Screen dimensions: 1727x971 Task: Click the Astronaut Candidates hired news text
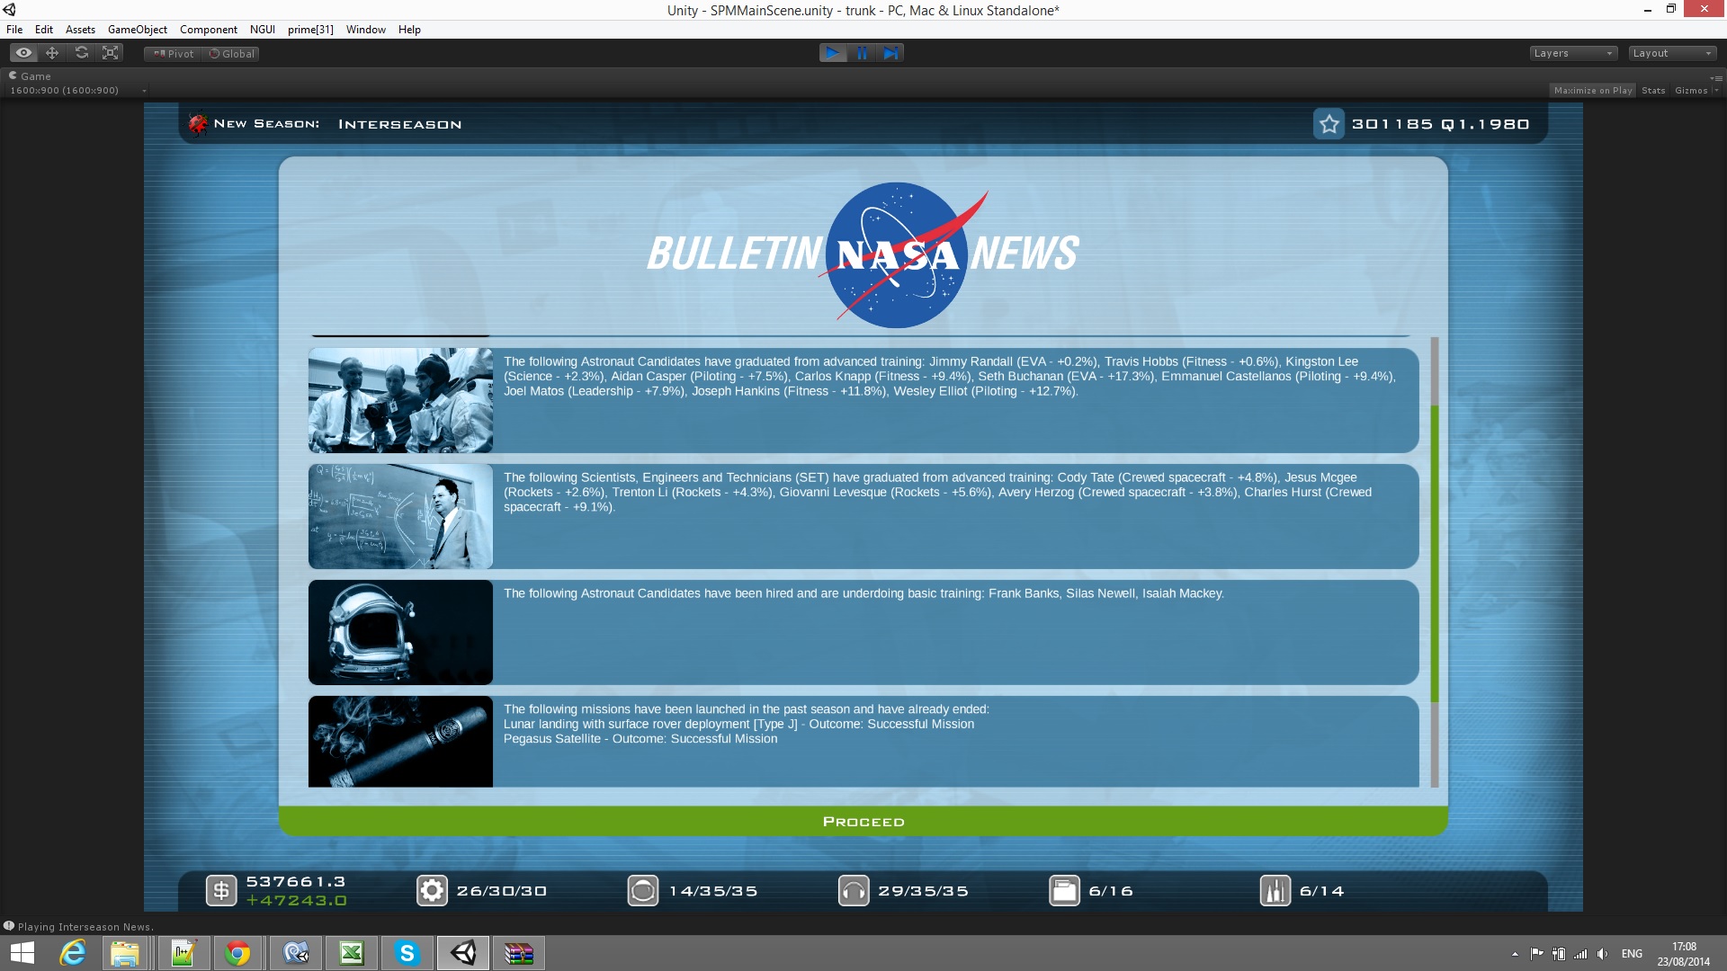tap(863, 593)
